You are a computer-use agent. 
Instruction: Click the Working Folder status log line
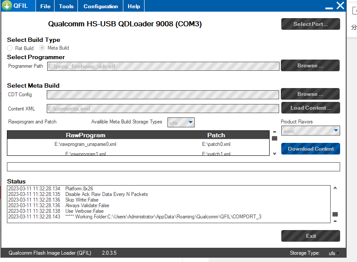(135, 217)
